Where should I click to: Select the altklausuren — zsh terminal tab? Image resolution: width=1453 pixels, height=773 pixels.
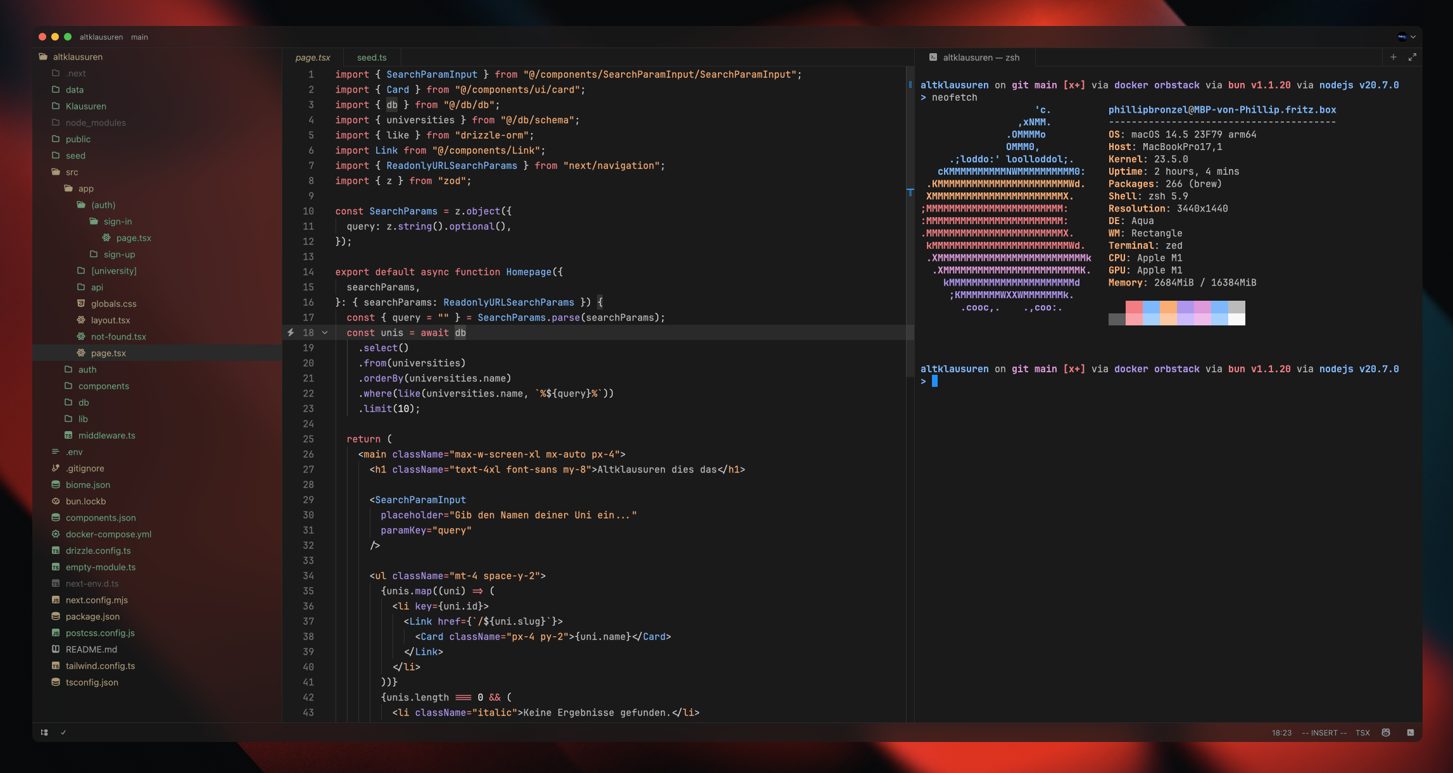[975, 57]
